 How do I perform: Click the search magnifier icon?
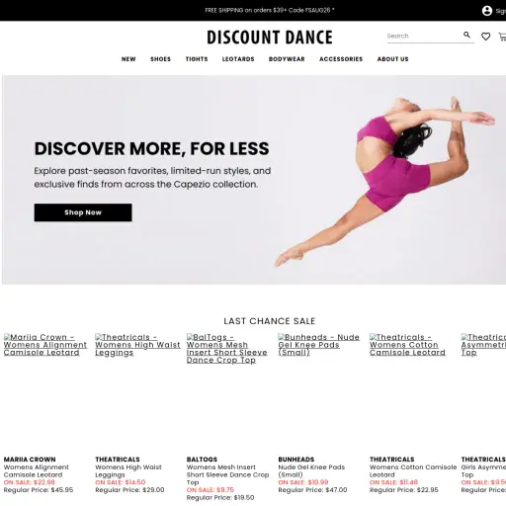click(466, 35)
